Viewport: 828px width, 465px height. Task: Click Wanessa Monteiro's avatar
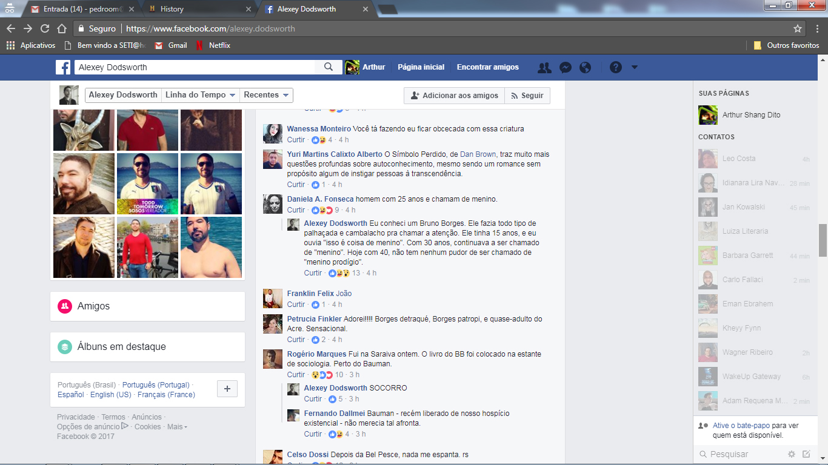point(273,134)
